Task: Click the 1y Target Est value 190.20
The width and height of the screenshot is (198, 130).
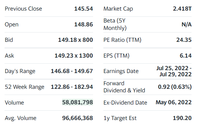Action: click(x=182, y=118)
